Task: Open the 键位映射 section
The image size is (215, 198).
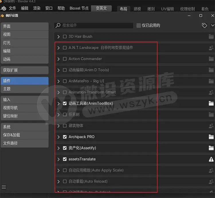Action: tap(25, 116)
